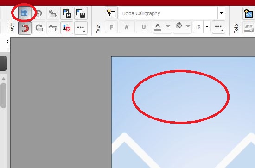Toggle the grid display button
Viewport: 255px width, 168px height.
(25, 13)
